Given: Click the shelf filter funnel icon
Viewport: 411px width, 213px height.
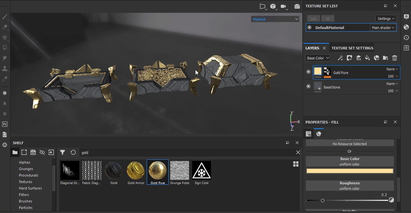Looking at the screenshot, I should [62, 152].
